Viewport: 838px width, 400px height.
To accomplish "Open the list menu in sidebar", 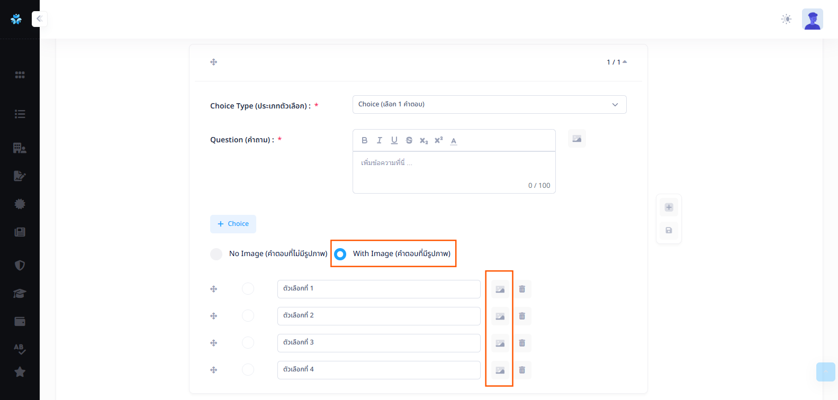I will 20,114.
